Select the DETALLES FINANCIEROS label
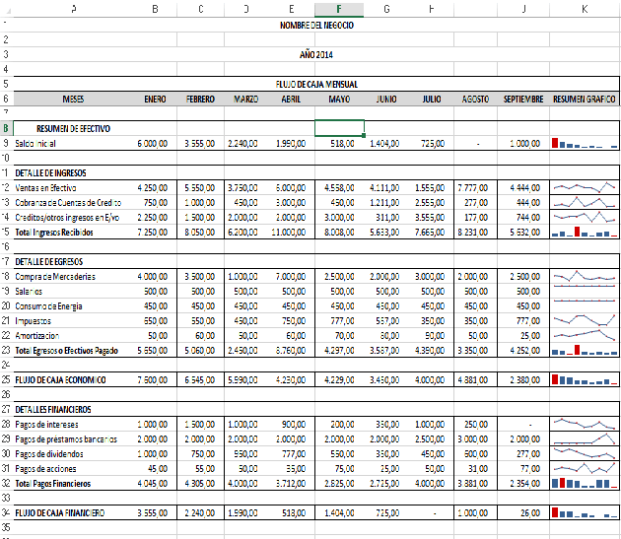Viewport: 621px width, 539px height. coord(52,409)
